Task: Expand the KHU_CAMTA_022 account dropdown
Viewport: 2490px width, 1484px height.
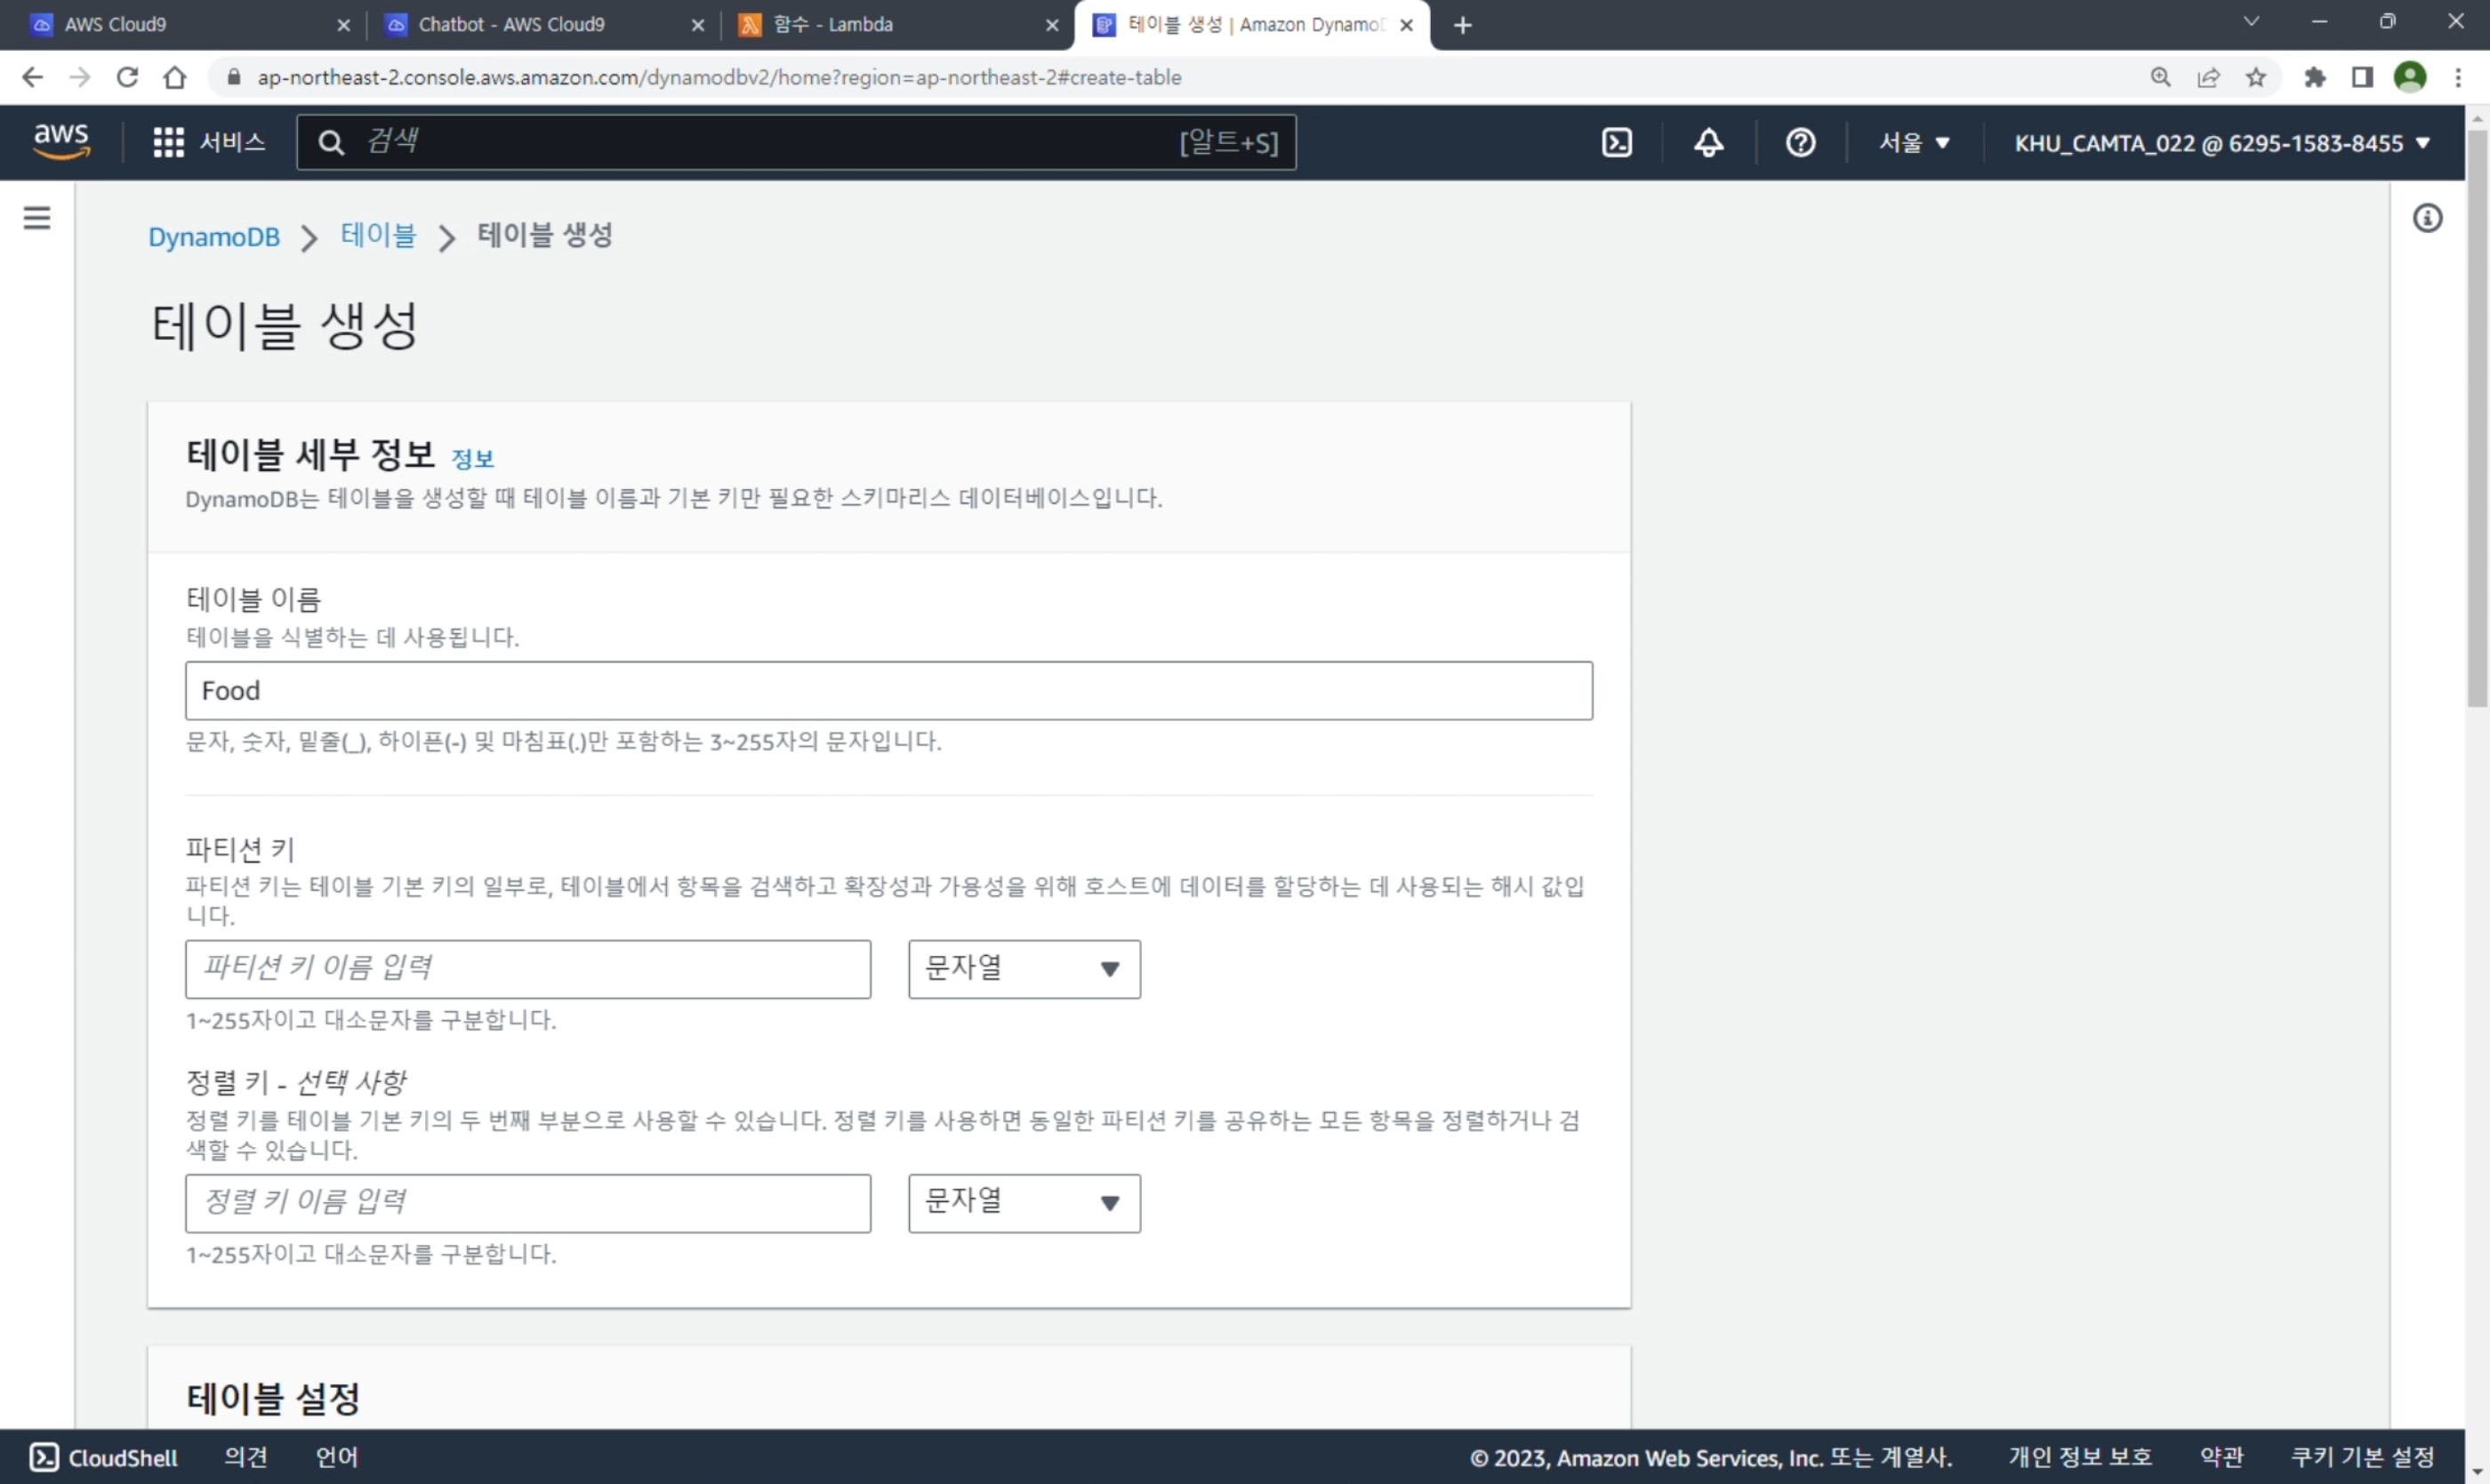Action: (2221, 142)
